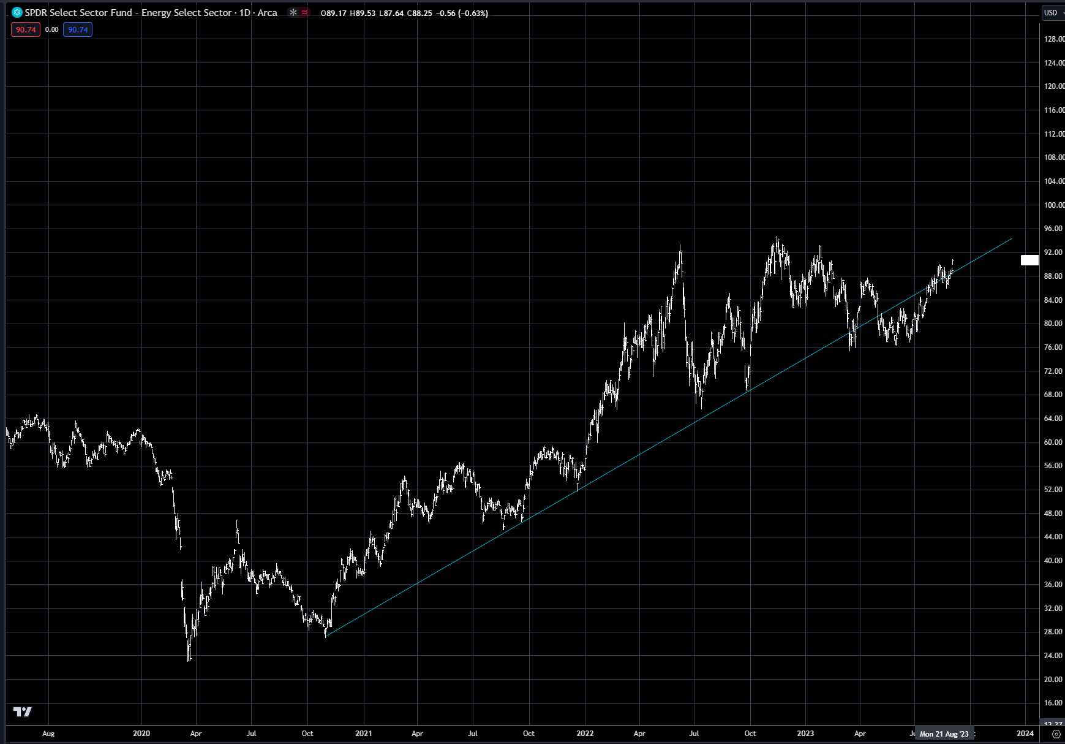Click the 80.00 price axis label
This screenshot has width=1065, height=744.
point(1053,324)
